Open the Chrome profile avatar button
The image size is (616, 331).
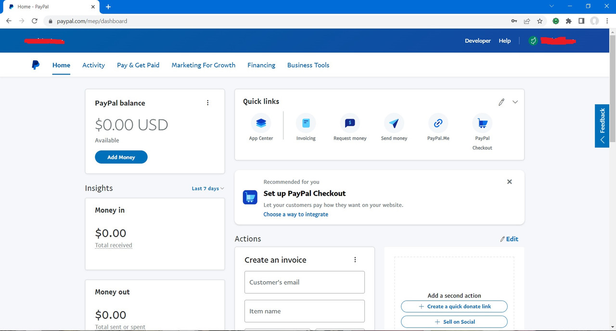pyautogui.click(x=594, y=21)
